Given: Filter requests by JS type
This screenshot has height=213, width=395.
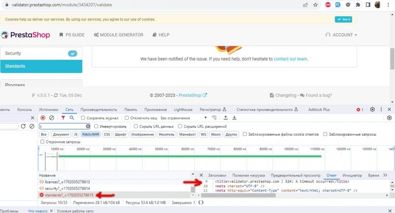Looking at the screenshot, I should click(75, 134).
